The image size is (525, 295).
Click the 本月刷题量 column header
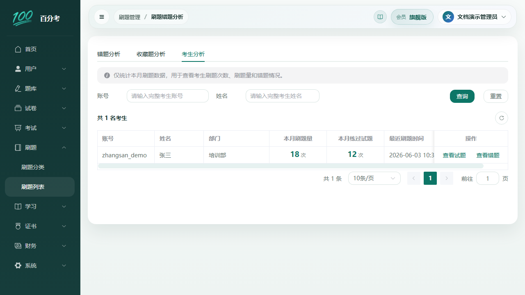point(298,138)
